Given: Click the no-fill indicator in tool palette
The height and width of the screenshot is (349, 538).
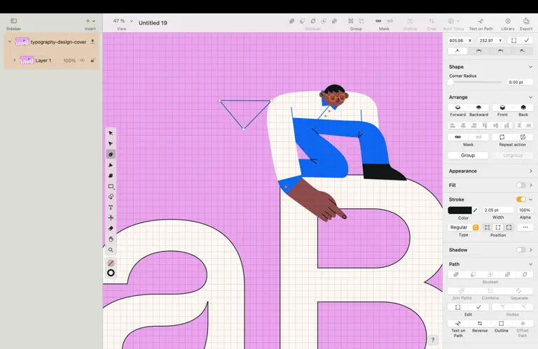Looking at the screenshot, I should (111, 263).
